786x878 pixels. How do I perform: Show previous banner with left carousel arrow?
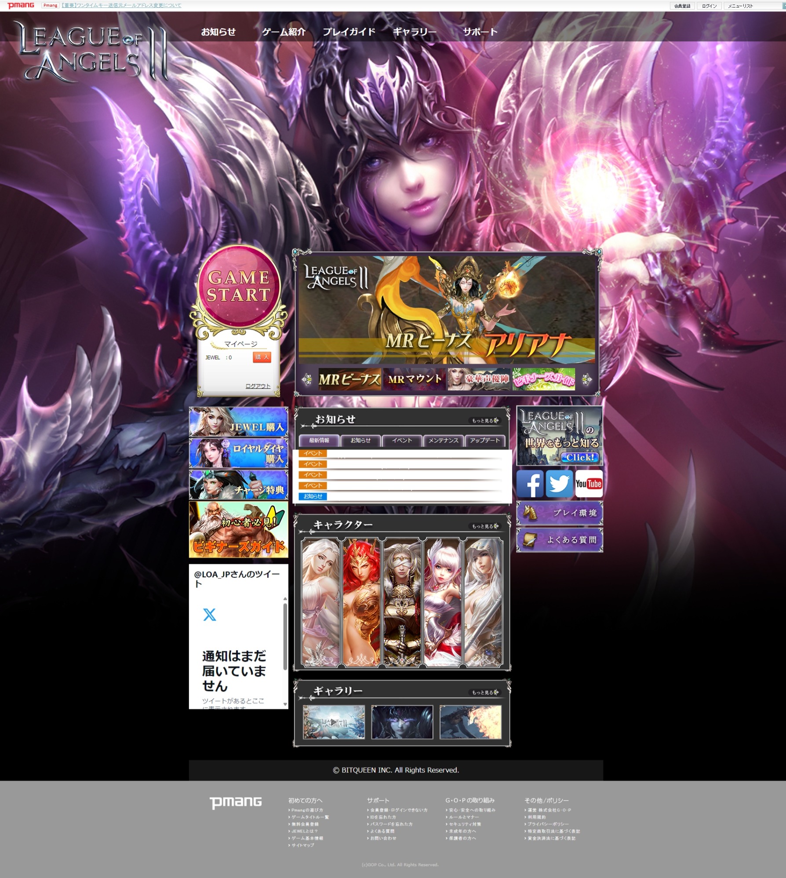tap(307, 379)
